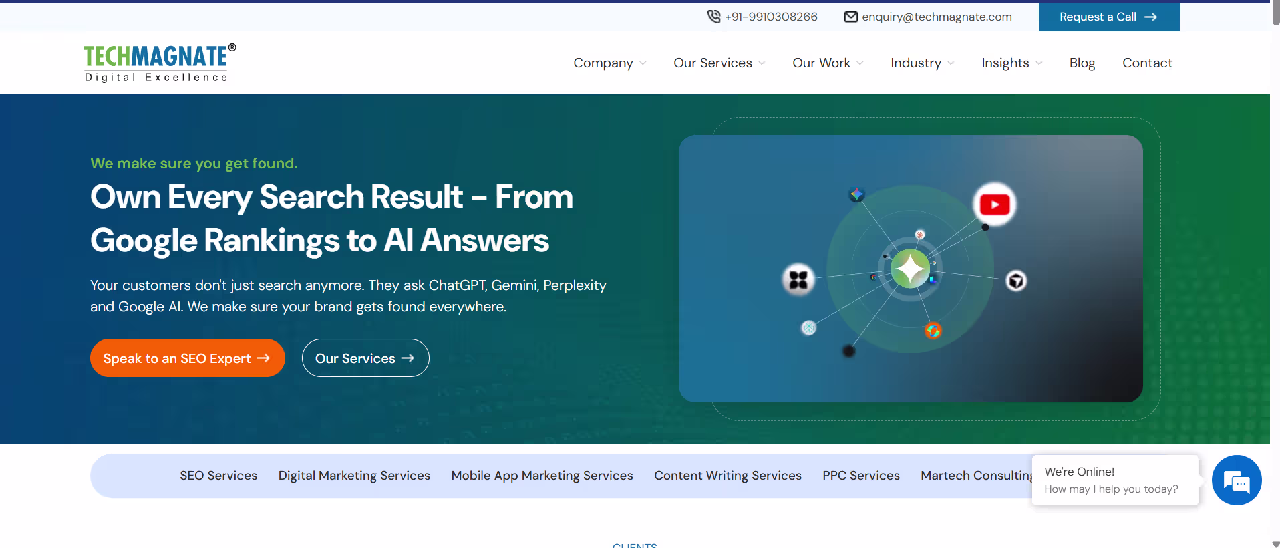Screen dimensions: 1280x548
Task: Click the light blue knot icon in graphic
Action: (808, 327)
